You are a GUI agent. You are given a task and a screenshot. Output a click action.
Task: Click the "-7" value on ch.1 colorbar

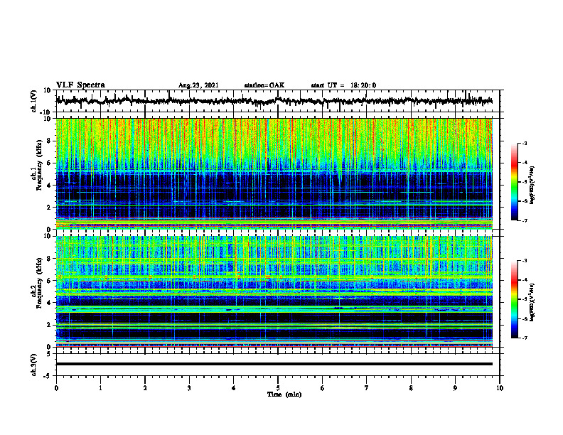pyautogui.click(x=524, y=220)
